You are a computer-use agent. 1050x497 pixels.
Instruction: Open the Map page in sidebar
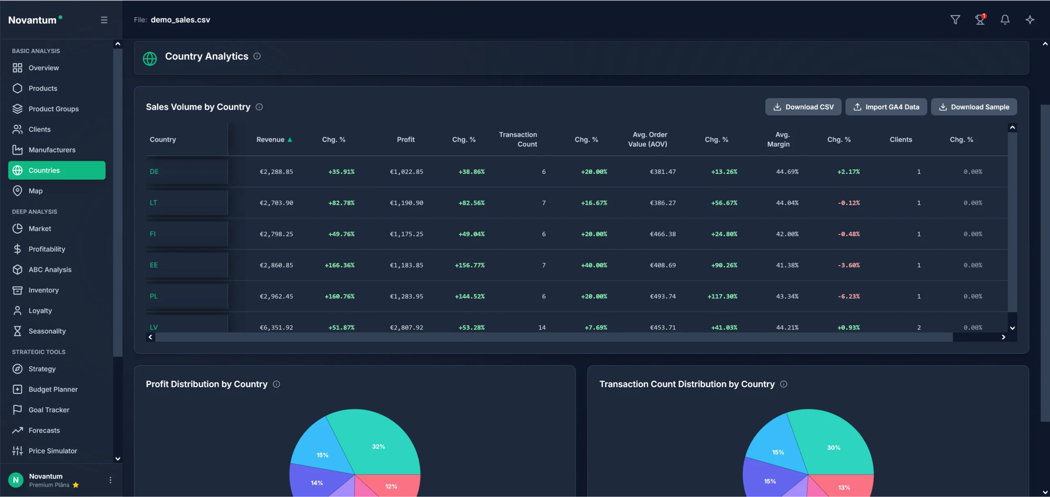coord(36,191)
